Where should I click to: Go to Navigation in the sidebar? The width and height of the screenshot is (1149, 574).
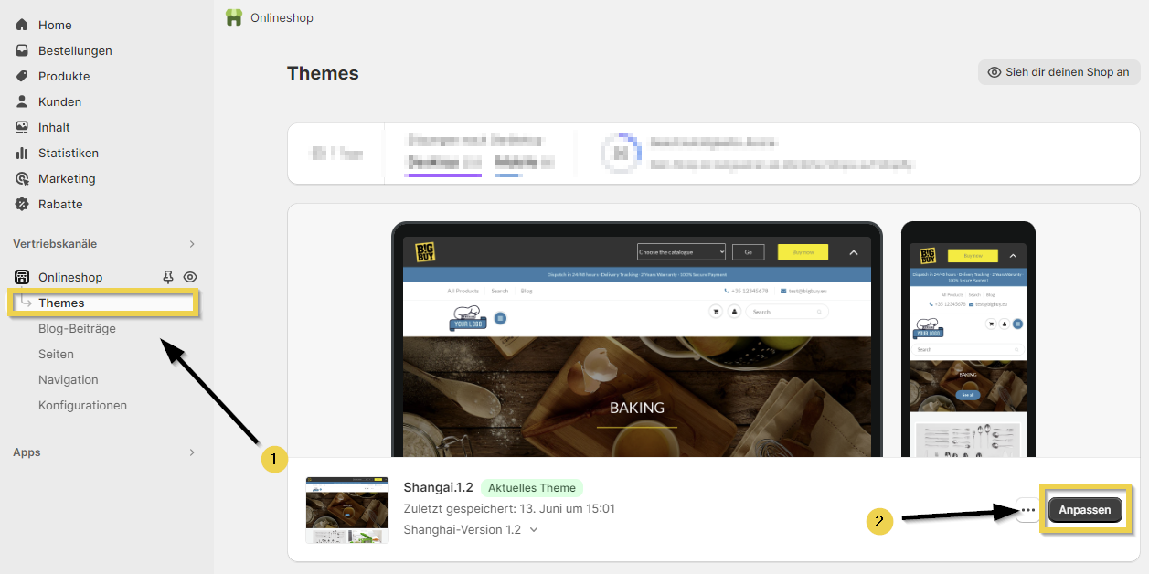(68, 379)
